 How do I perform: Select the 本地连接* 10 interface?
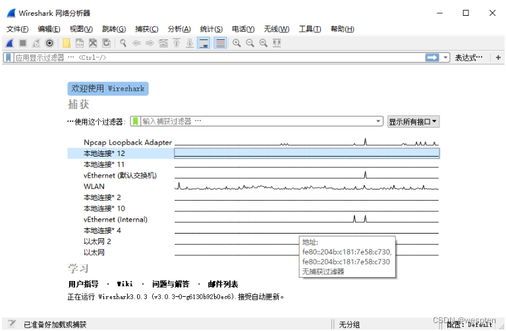[x=253, y=208]
